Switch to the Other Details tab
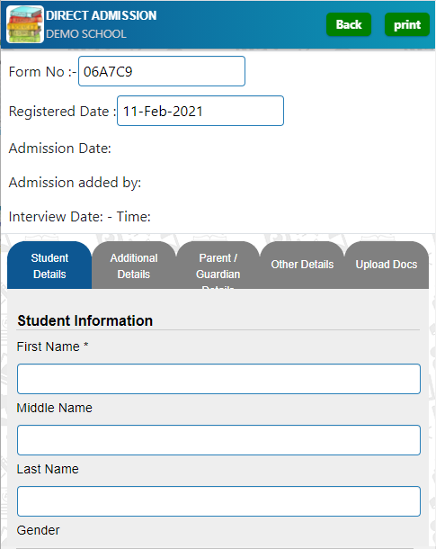The image size is (436, 549). pyautogui.click(x=302, y=265)
